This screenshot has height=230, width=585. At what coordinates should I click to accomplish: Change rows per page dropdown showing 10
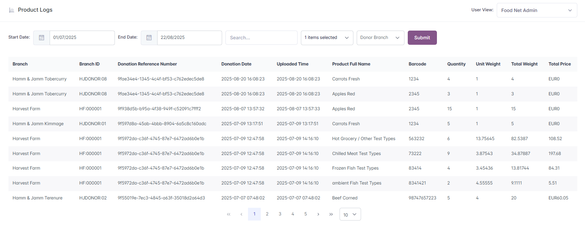click(x=350, y=214)
